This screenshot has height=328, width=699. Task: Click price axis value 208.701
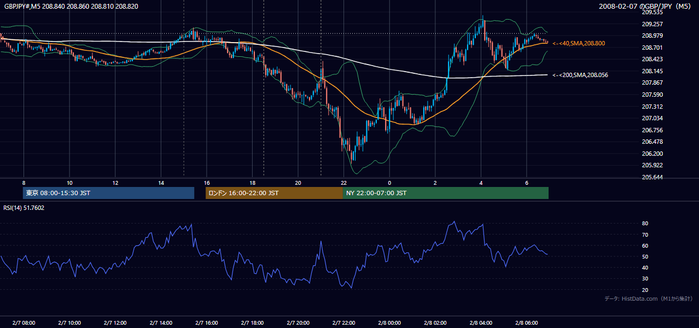(x=652, y=48)
